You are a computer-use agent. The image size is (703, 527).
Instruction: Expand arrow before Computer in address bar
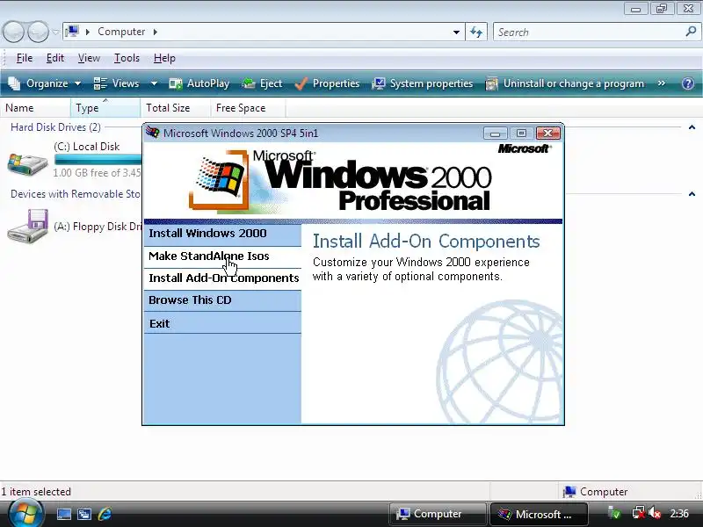[x=88, y=32]
